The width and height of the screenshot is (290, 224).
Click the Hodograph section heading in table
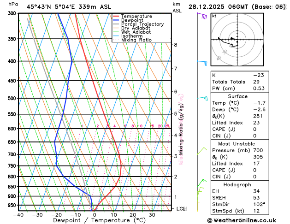pos(237,185)
